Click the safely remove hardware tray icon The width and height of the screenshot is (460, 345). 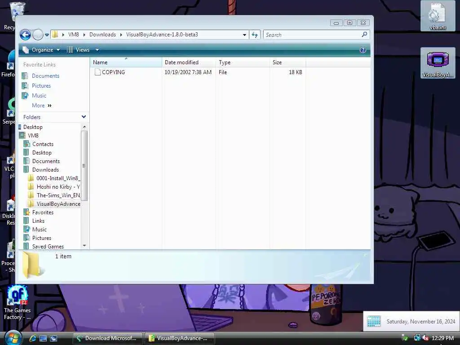(405, 338)
